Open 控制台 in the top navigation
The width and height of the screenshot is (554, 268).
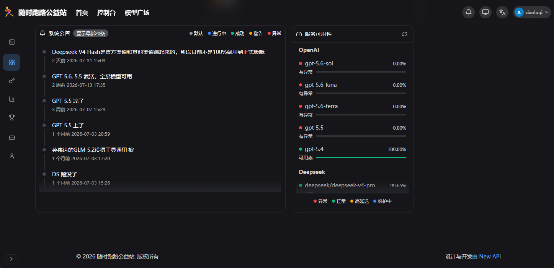click(106, 13)
